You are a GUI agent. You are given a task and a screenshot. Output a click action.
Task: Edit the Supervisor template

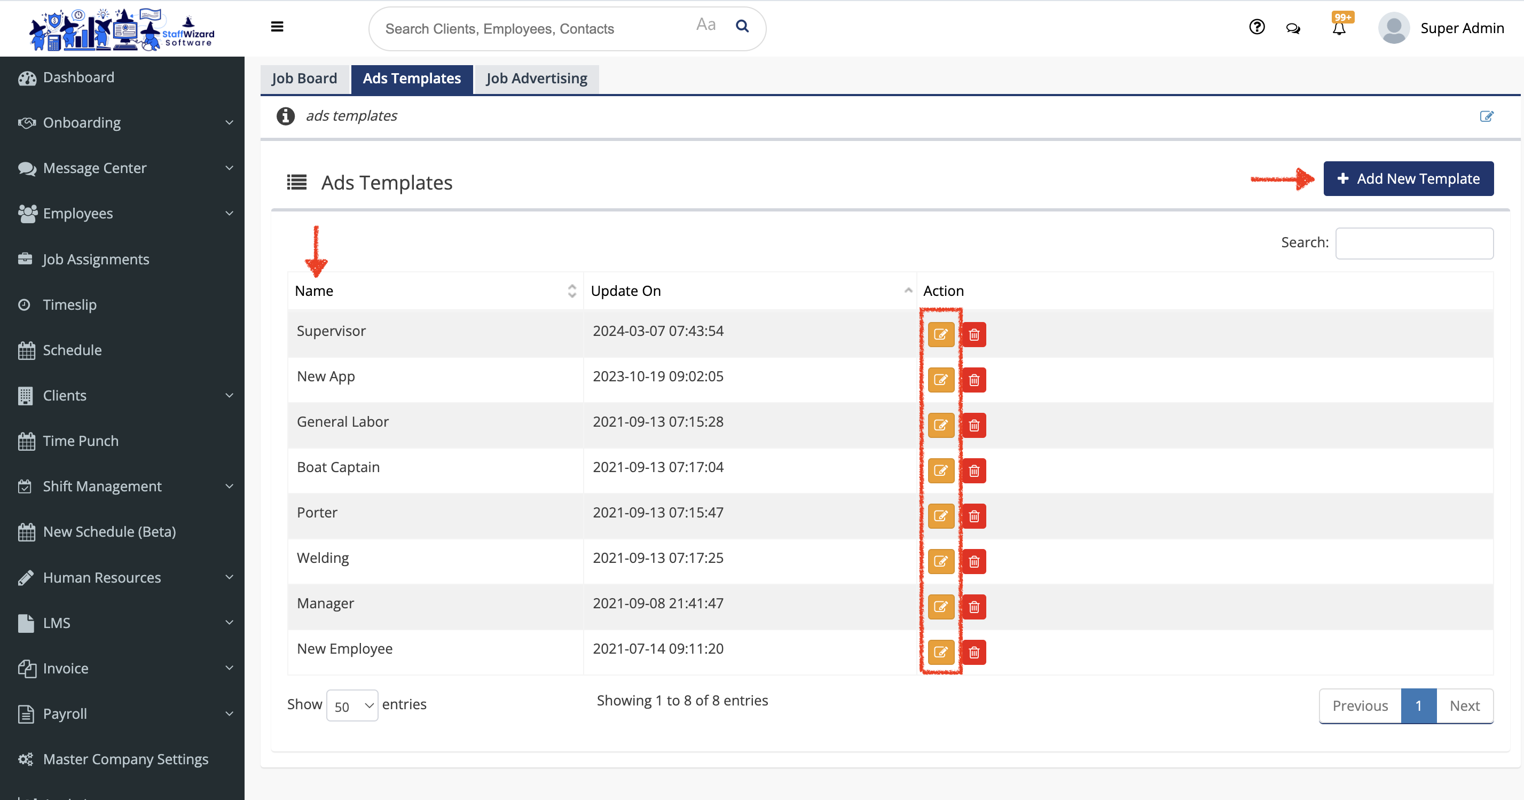(940, 334)
